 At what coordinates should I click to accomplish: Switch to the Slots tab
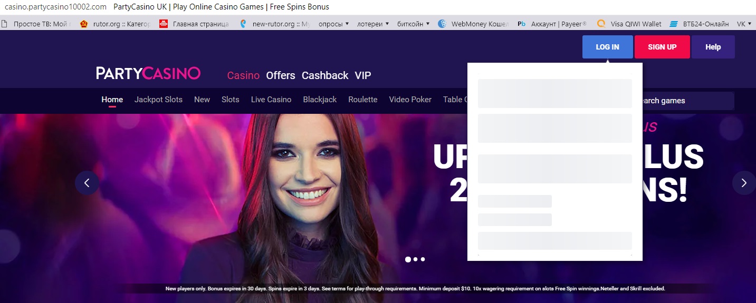[231, 100]
